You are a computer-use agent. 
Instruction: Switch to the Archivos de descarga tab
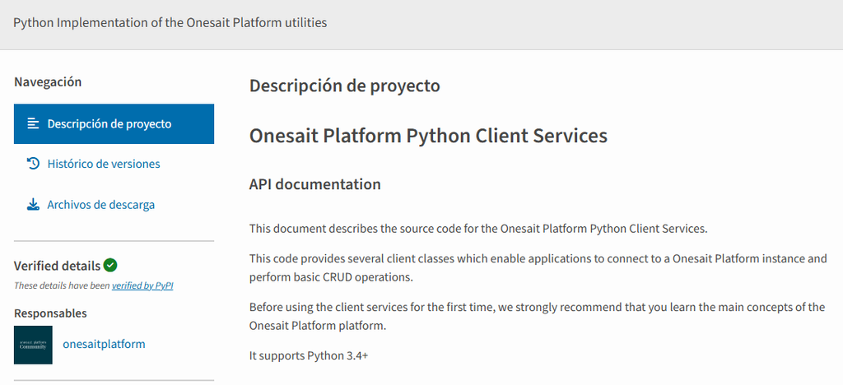100,205
